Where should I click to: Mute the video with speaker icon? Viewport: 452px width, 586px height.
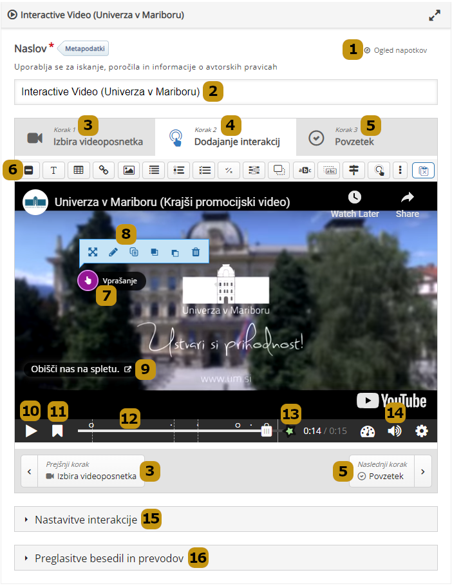tap(395, 431)
